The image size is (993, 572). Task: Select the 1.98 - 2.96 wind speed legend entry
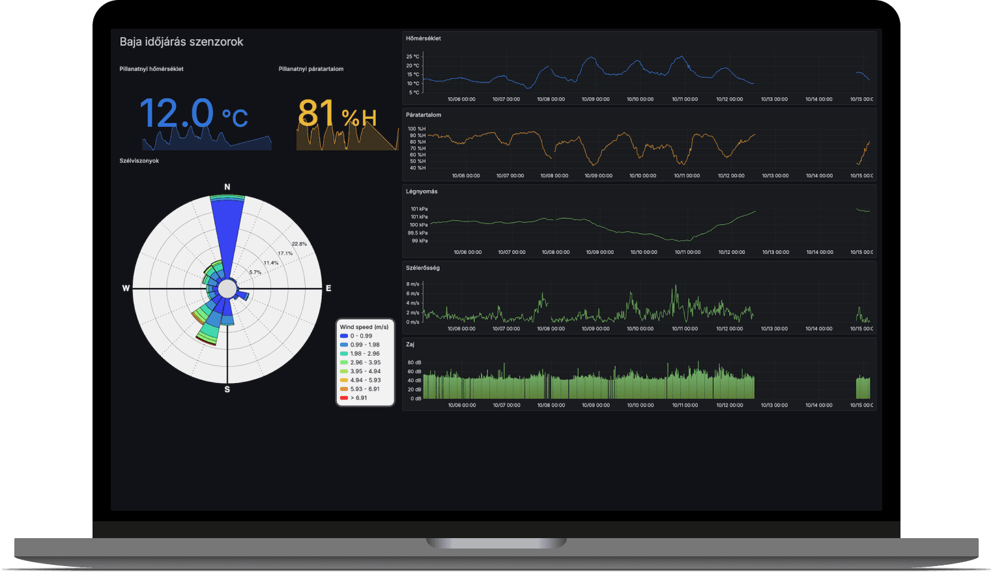pos(360,354)
